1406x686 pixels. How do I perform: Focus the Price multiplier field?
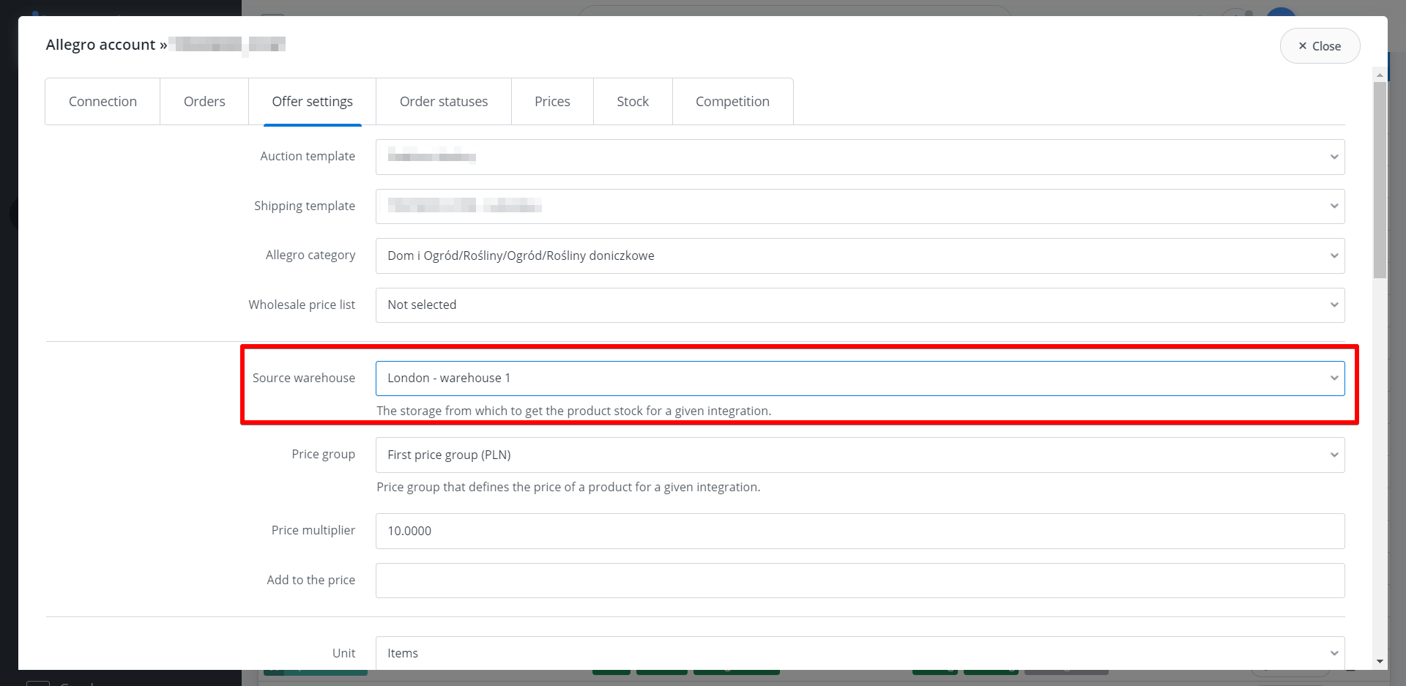(x=860, y=531)
